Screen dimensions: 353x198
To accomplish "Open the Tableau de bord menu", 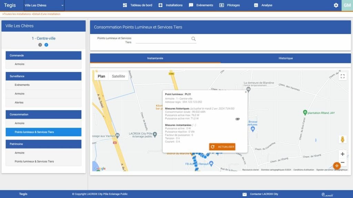I will 141,5.
